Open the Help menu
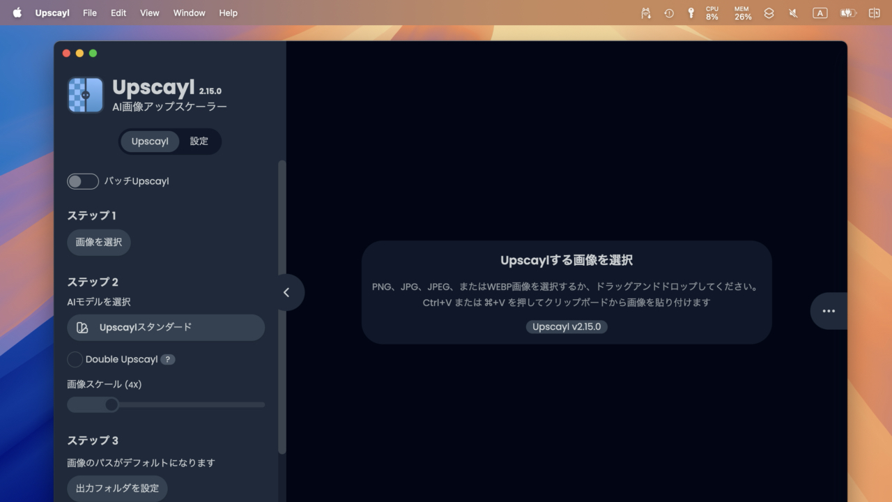The image size is (892, 502). point(228,13)
